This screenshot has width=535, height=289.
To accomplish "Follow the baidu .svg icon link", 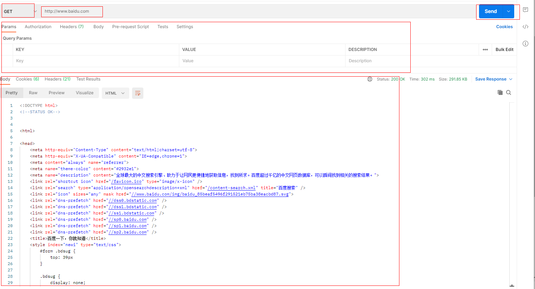I will coord(210,194).
